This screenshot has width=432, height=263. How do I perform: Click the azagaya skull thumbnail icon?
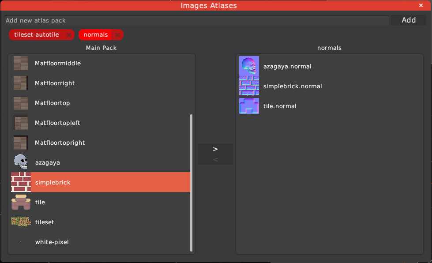click(20, 162)
